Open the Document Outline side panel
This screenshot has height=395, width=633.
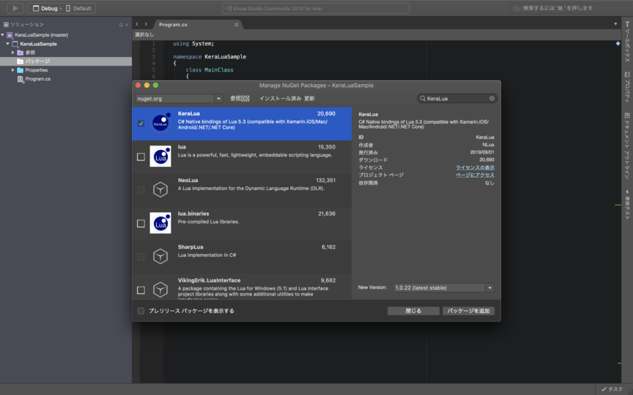pos(627,146)
